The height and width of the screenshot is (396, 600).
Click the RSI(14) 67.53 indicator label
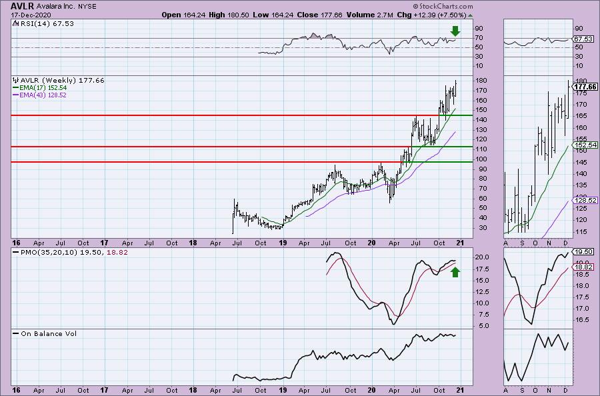[x=47, y=24]
